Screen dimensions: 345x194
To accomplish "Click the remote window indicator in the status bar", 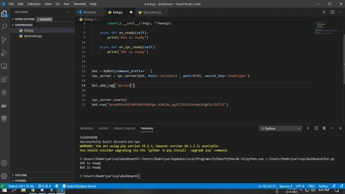I will coord(2,186).
